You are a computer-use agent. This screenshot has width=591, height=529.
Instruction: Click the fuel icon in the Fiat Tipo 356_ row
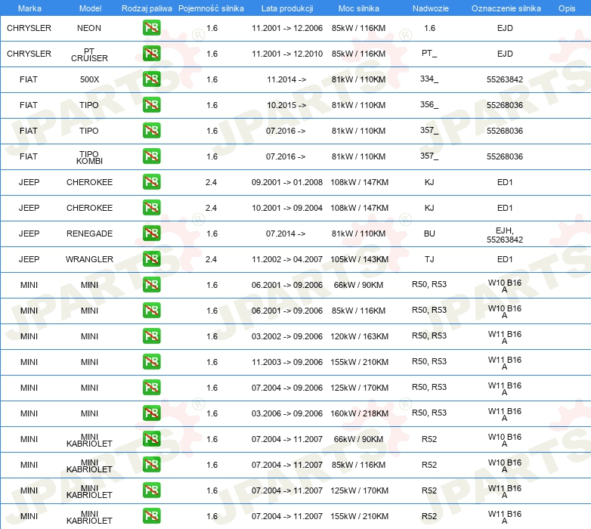click(x=151, y=105)
